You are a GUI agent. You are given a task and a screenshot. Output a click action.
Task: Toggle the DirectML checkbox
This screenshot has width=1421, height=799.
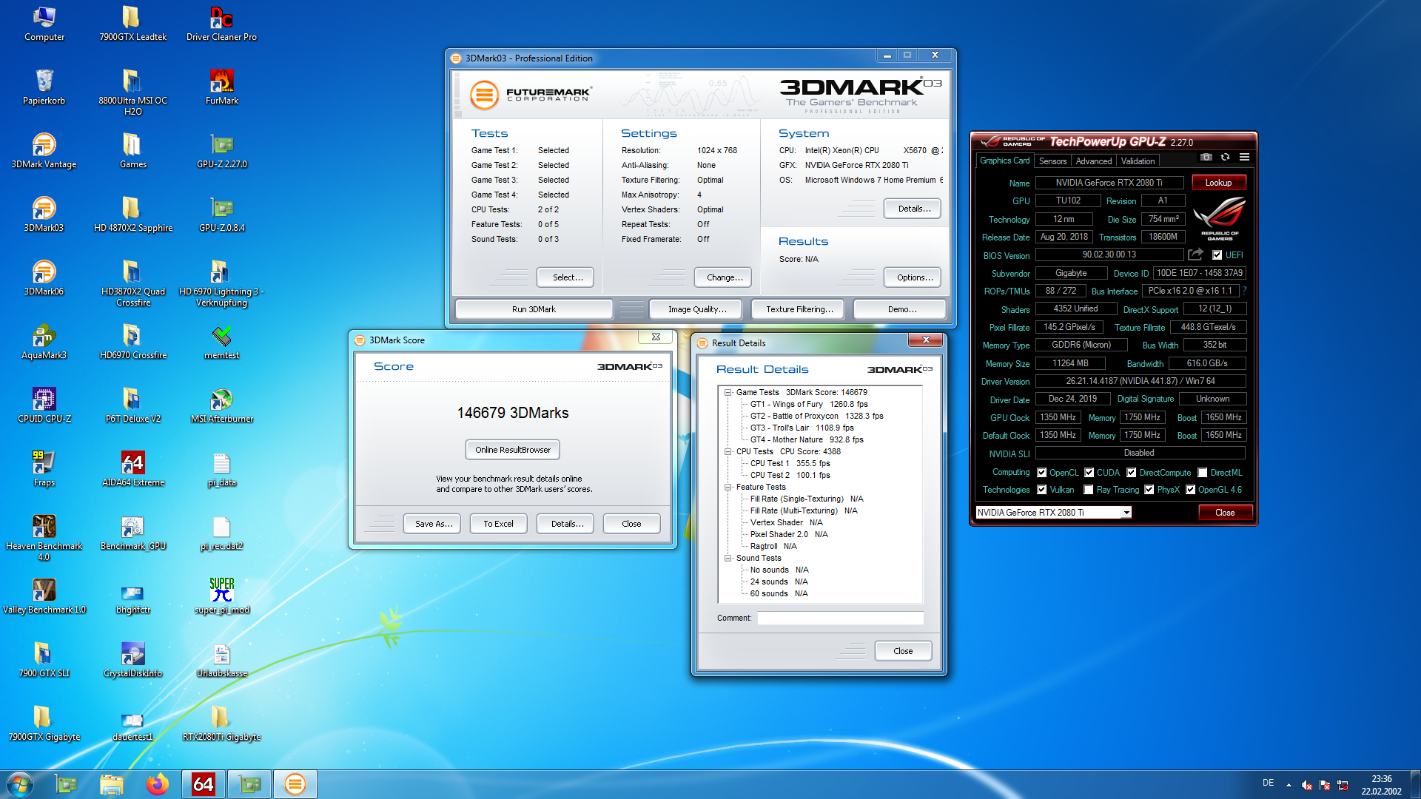point(1203,473)
